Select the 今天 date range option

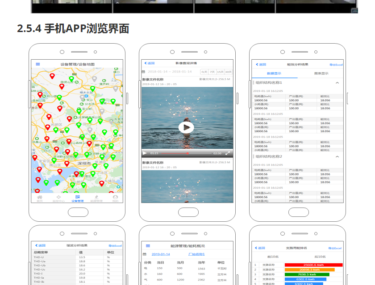204,72
